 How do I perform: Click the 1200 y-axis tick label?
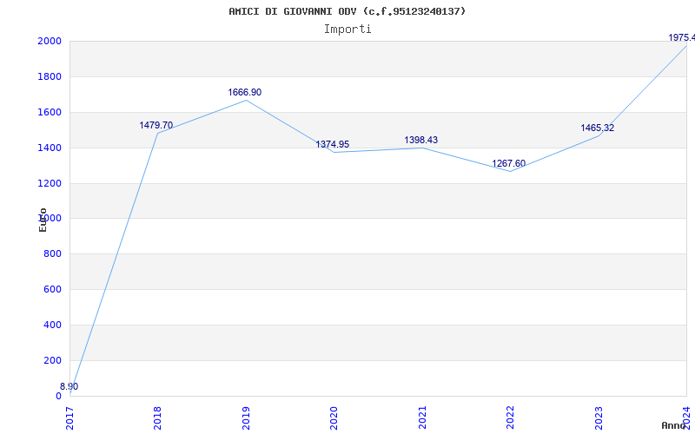tap(50, 183)
